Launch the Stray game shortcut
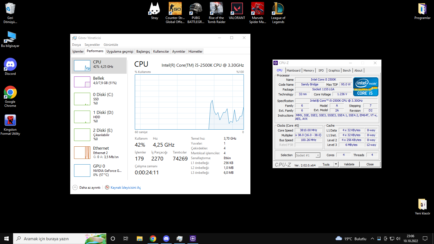Screen dimensions: 434x244 point(155,11)
